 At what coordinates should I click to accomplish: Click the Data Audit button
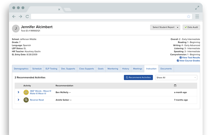pyautogui.click(x=191, y=27)
